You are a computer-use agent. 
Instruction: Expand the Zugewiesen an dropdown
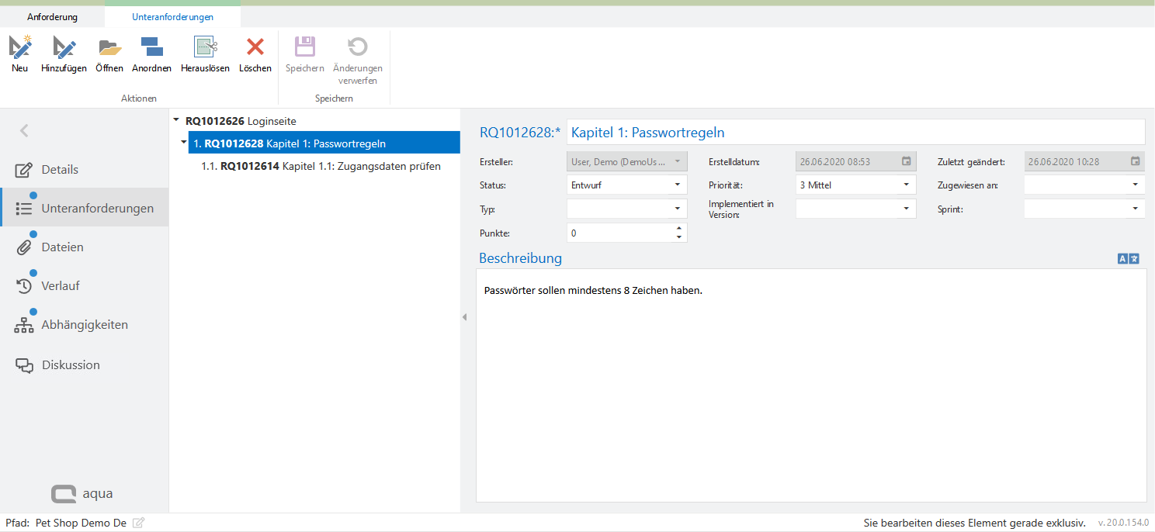[x=1135, y=185]
